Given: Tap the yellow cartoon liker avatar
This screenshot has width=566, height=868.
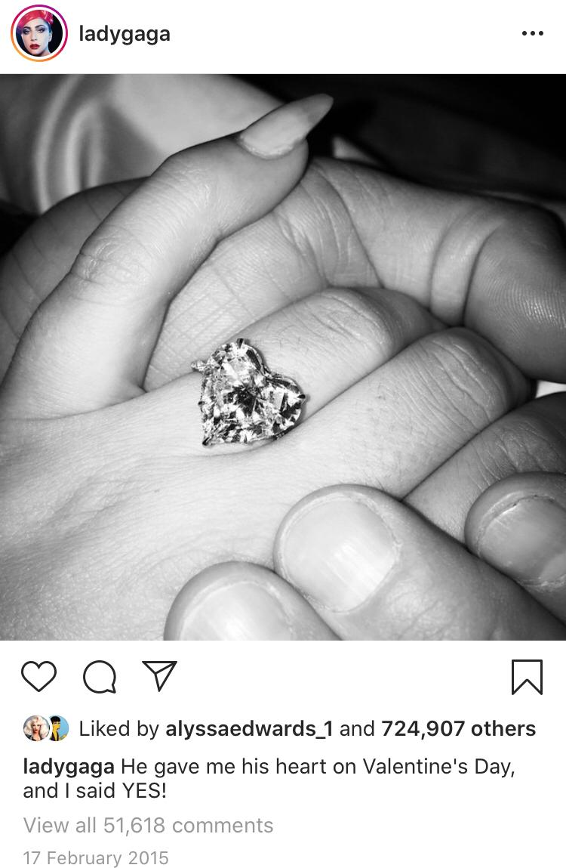Looking at the screenshot, I should point(58,728).
